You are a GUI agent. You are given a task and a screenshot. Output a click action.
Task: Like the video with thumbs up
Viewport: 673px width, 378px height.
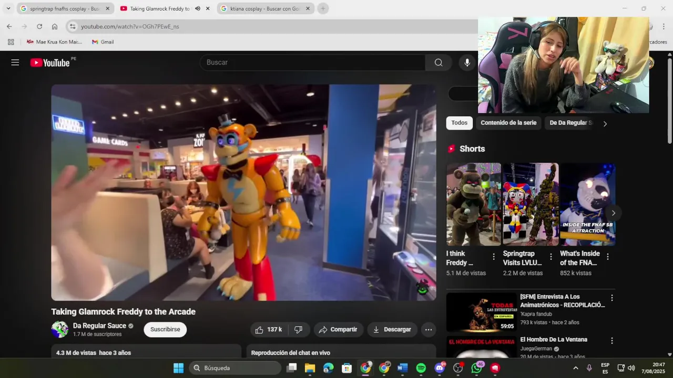pyautogui.click(x=268, y=330)
